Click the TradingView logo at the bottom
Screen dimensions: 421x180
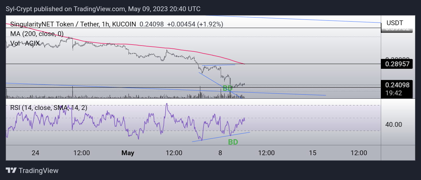[x=32, y=170]
